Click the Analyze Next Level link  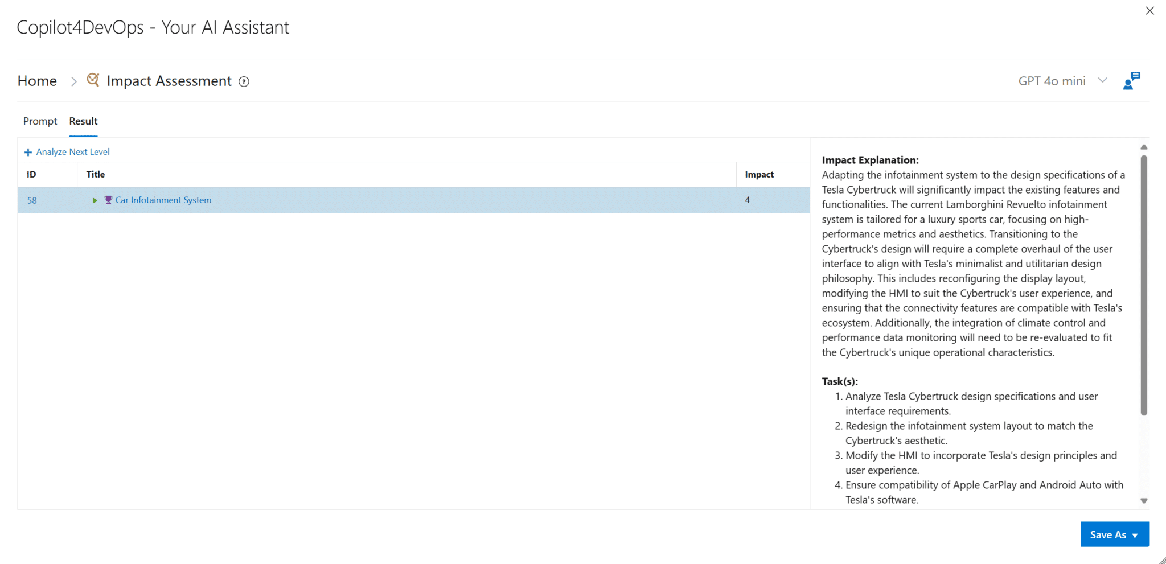pyautogui.click(x=73, y=151)
